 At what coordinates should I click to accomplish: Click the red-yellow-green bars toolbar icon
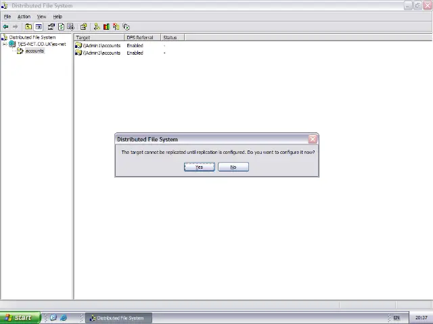(106, 27)
